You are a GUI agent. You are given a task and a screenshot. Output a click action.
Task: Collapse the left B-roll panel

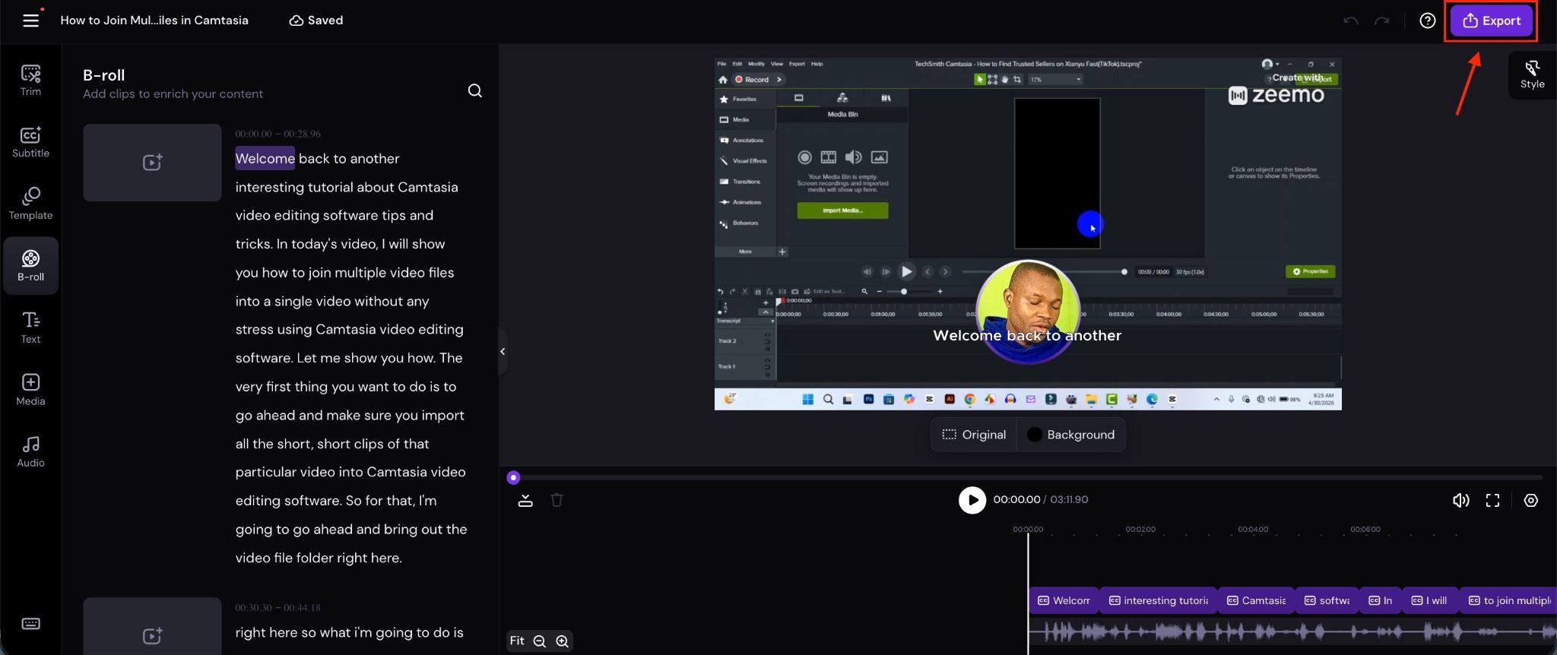(x=503, y=351)
